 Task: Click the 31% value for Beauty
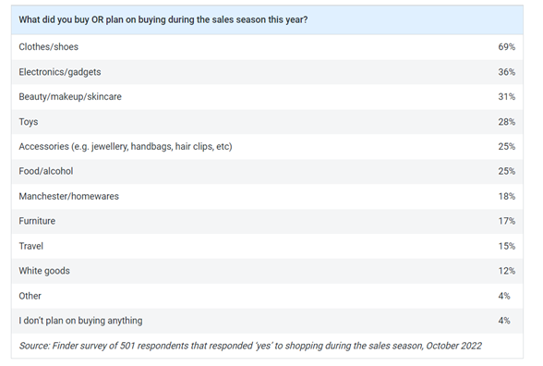click(x=507, y=97)
